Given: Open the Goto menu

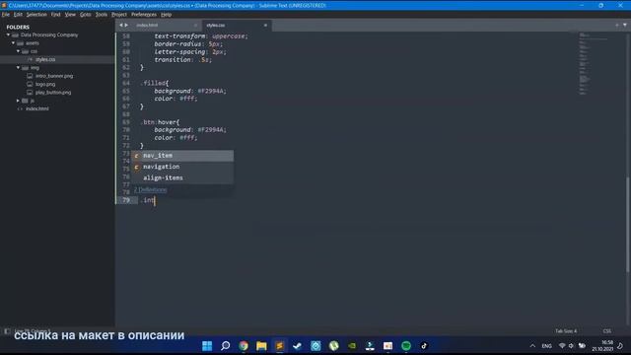Looking at the screenshot, I should [86, 15].
